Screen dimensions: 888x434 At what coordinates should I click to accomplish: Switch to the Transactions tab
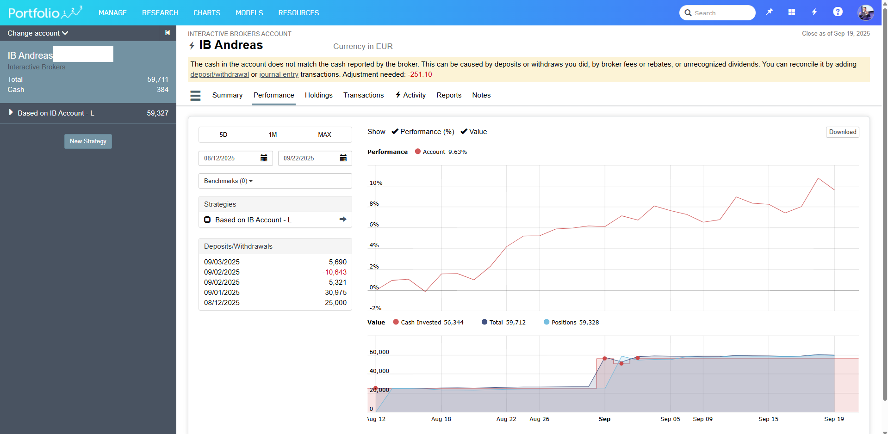[363, 95]
